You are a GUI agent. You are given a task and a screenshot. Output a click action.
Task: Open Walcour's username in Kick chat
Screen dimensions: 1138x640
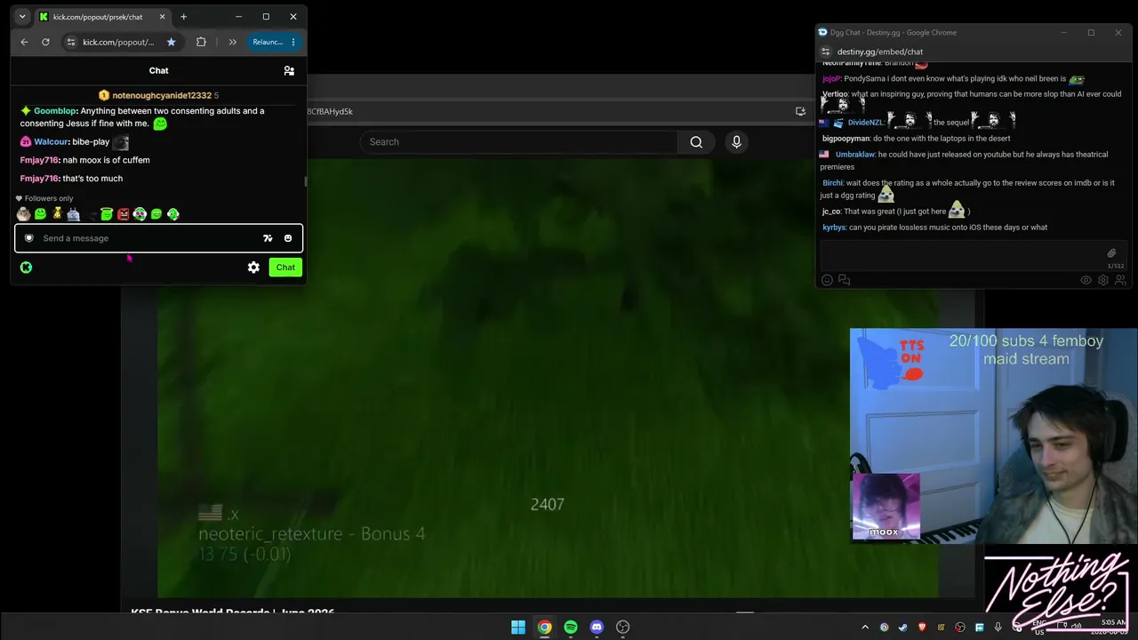(51, 142)
